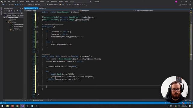The height and width of the screenshot is (108, 193).
Task: Open Google Chrome from the taskbar
Action: (17, 106)
